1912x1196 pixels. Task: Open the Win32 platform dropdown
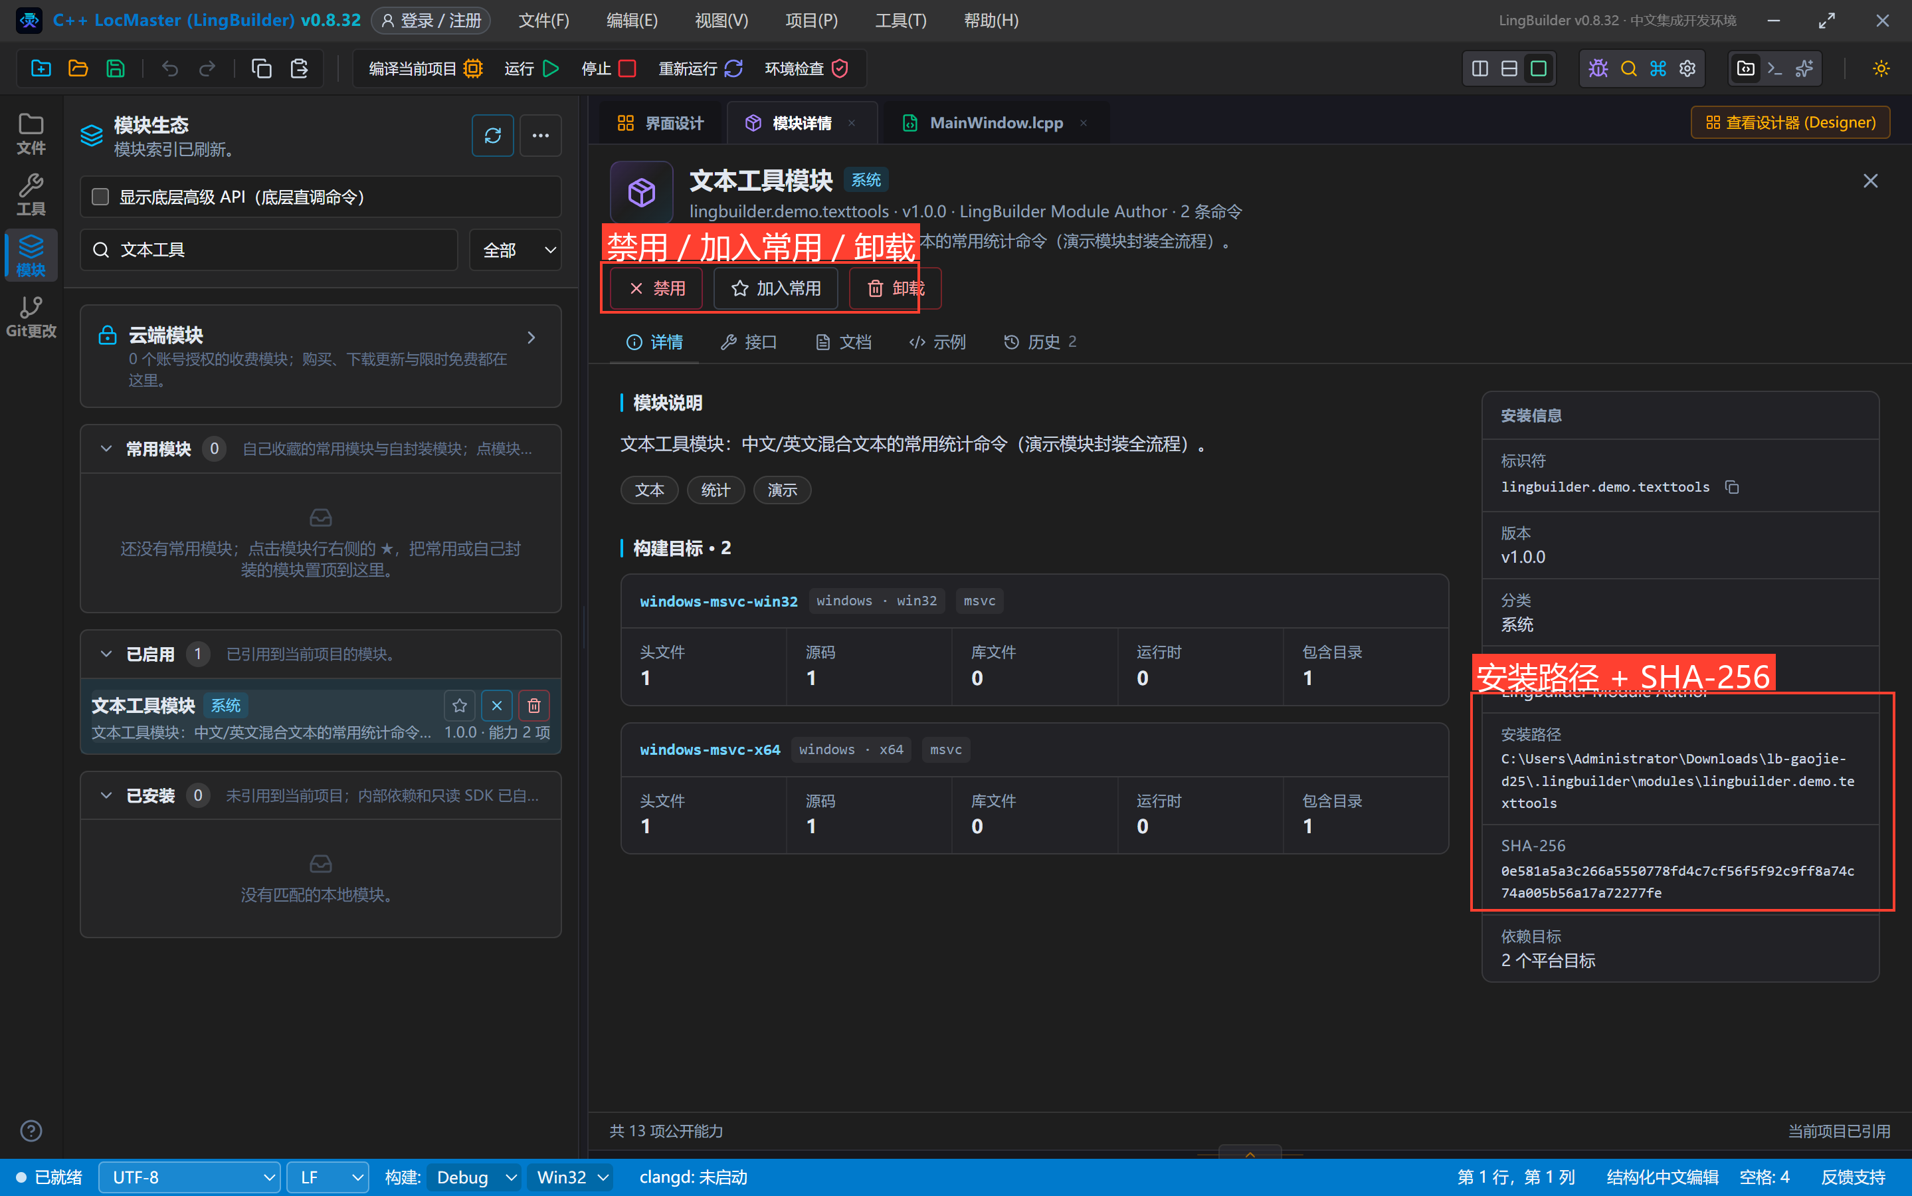tap(572, 1177)
